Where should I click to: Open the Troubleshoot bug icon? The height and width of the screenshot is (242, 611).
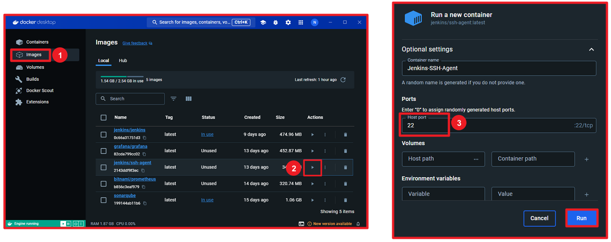tap(276, 22)
